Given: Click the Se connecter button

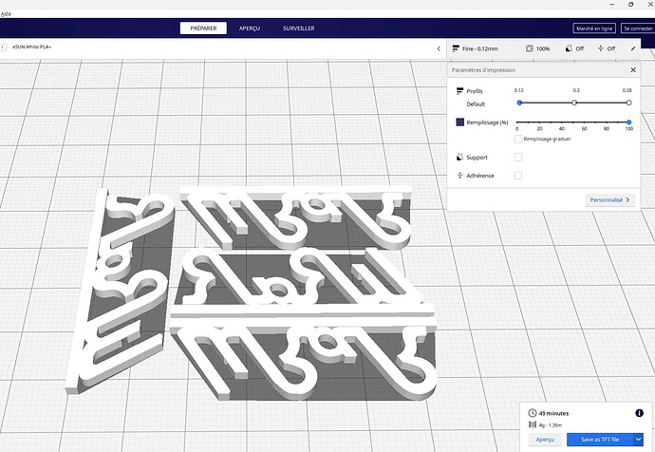Looking at the screenshot, I should [x=638, y=28].
